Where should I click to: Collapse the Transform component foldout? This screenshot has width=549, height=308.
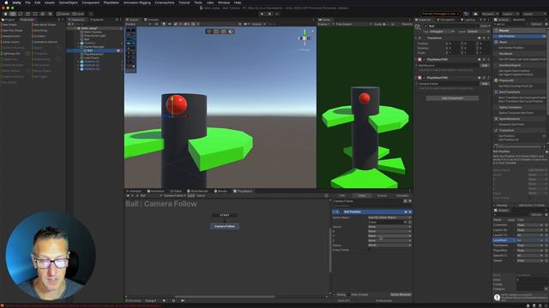tap(416, 38)
